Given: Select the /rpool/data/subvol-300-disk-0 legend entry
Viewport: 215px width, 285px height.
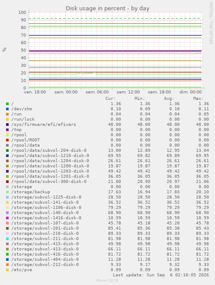Looking at the screenshot, I should (x=49, y=182).
